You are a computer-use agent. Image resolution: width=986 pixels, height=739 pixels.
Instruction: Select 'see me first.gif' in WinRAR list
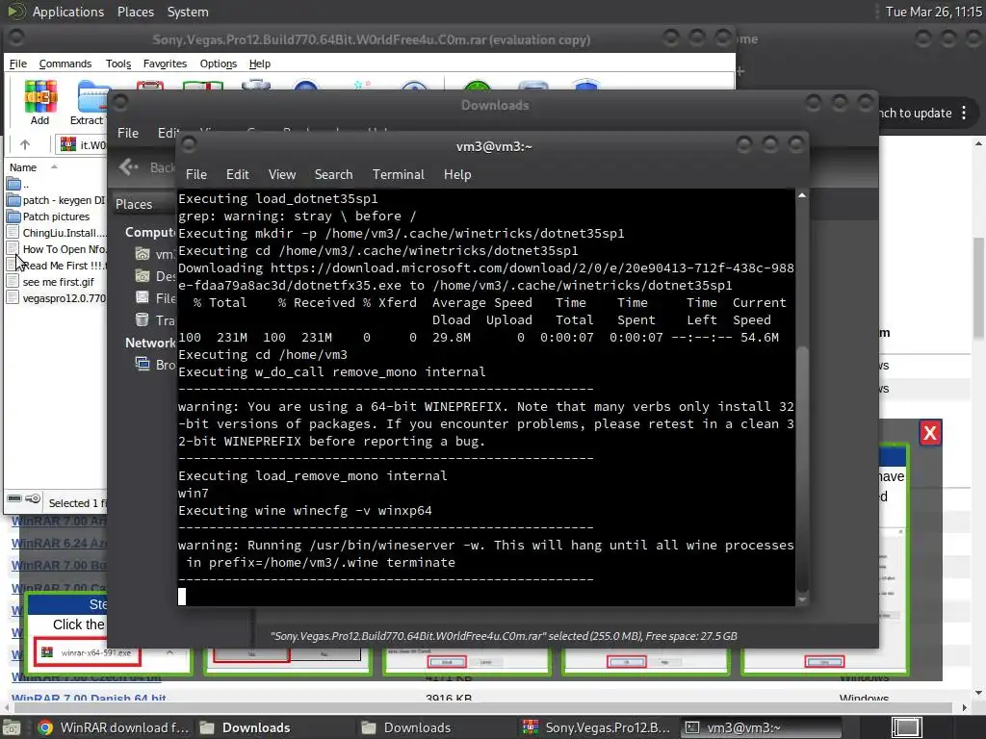pyautogui.click(x=59, y=282)
